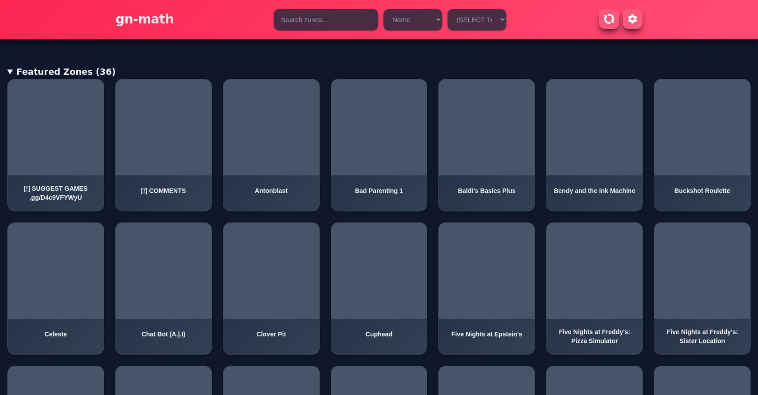
Task: Open the Celeste game card
Action: (x=55, y=288)
